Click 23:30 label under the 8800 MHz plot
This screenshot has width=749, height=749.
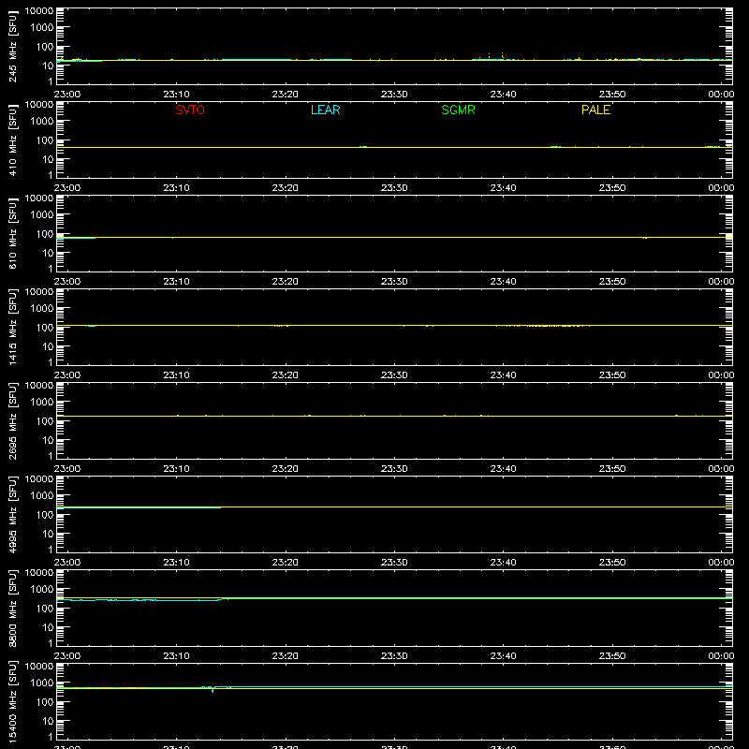pyautogui.click(x=394, y=656)
